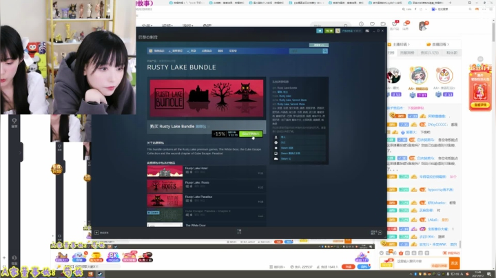Screen dimensions: 496x278
Task: Select the noble list tab showing 1.3万
Action: [x=429, y=53]
